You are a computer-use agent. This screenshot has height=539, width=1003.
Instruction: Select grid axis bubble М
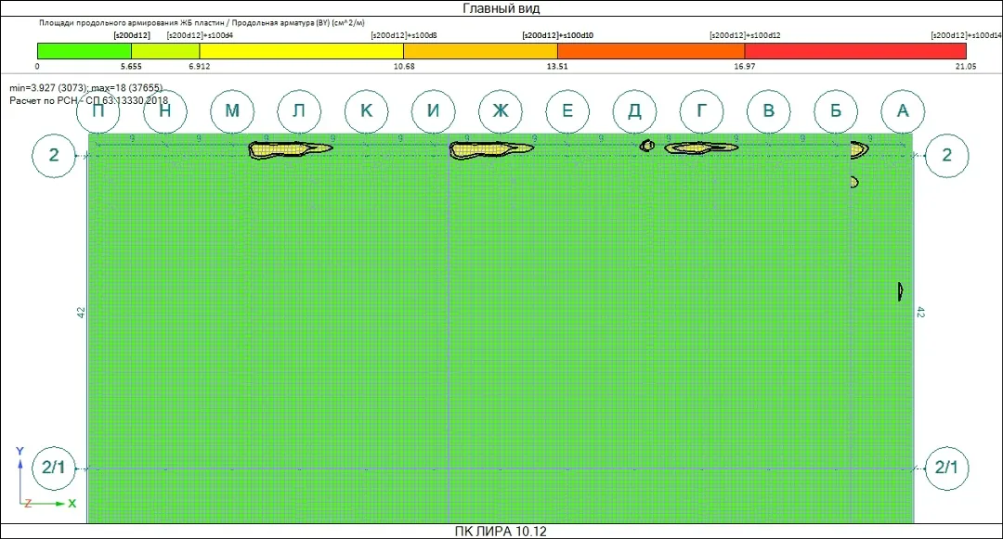(232, 111)
